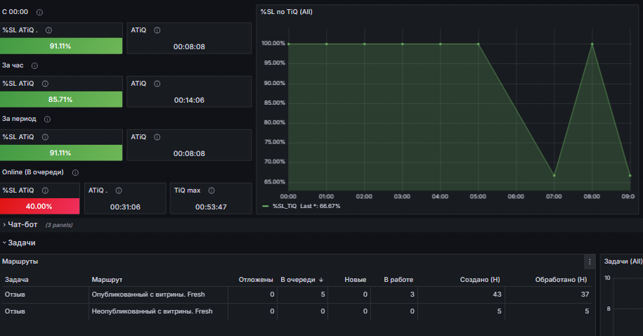This screenshot has height=336, width=643.
Task: Click info icon beside За период heading
Action: tap(47, 119)
